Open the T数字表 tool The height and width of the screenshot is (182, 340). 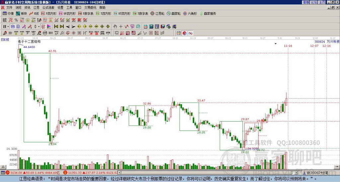(140, 13)
